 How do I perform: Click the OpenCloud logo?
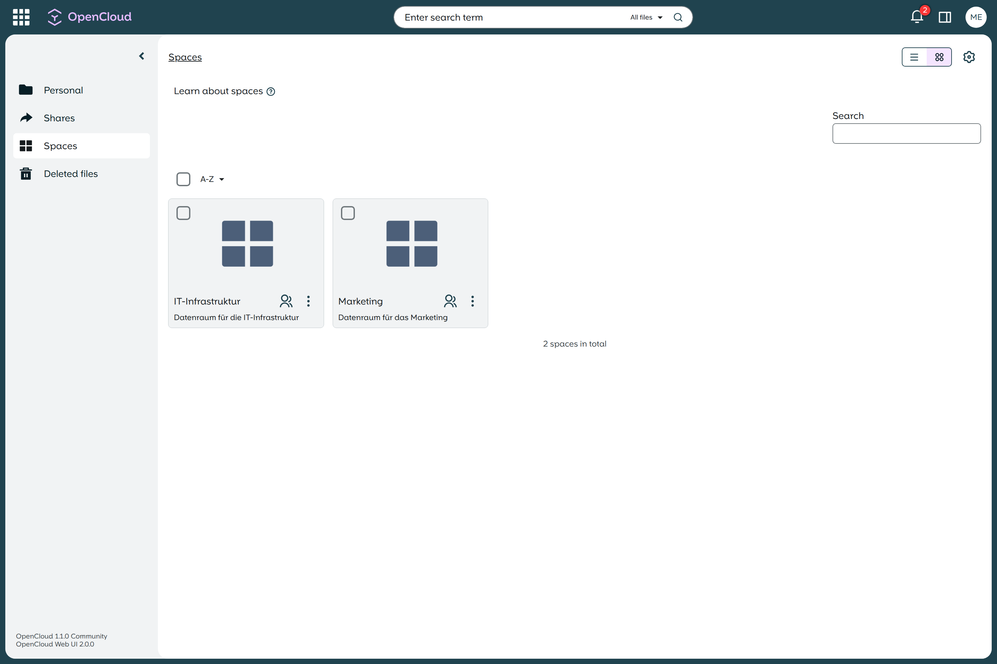pos(90,17)
